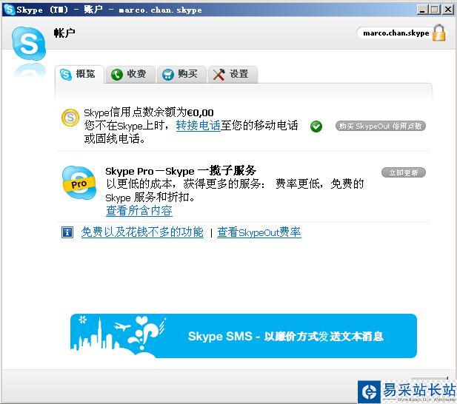Maximize the Skype account window

434,10
